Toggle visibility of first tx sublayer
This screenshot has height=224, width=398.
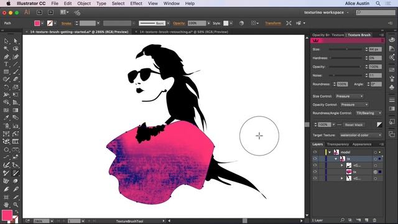[x=315, y=159]
